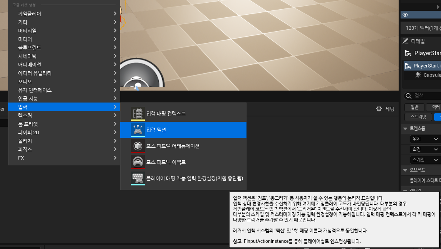Open the FX submenu

point(64,158)
